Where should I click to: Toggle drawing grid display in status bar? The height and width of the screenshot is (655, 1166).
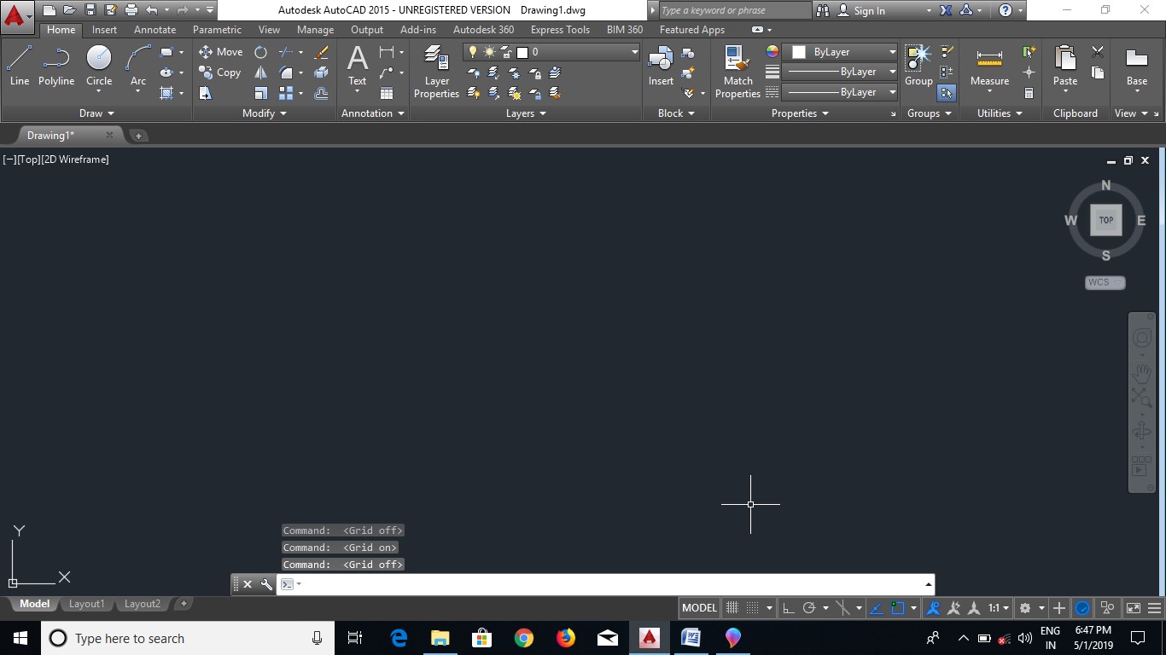(732, 608)
